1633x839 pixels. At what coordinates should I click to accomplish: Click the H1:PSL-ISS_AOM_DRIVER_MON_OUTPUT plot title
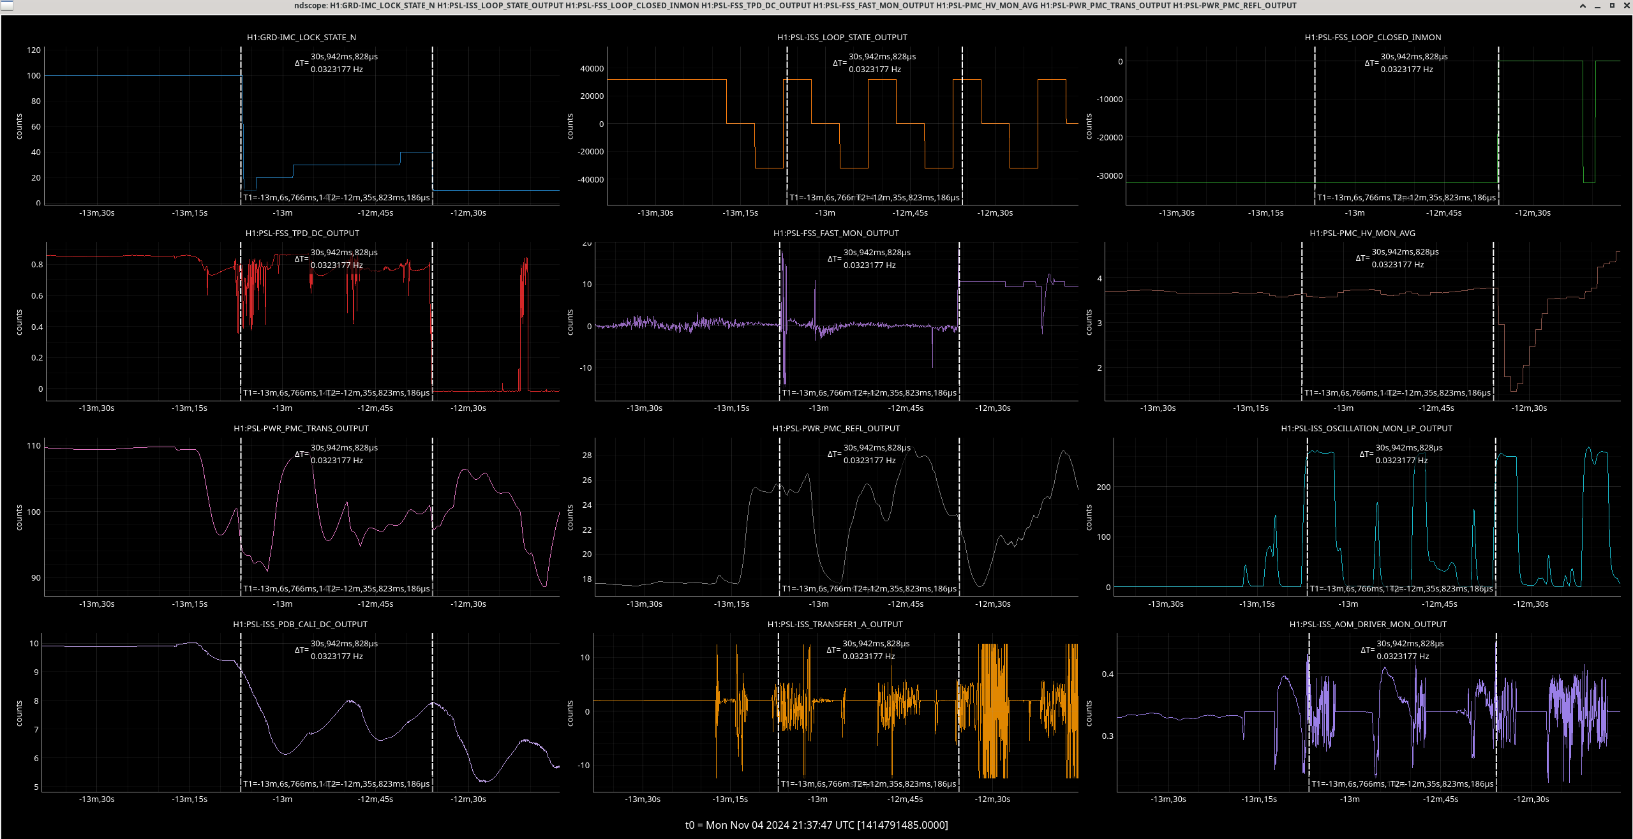pyautogui.click(x=1368, y=625)
